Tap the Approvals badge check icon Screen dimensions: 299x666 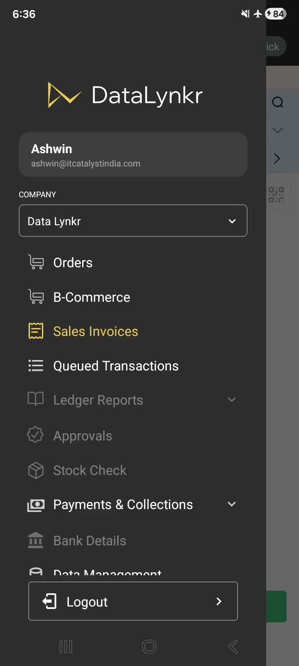click(35, 435)
